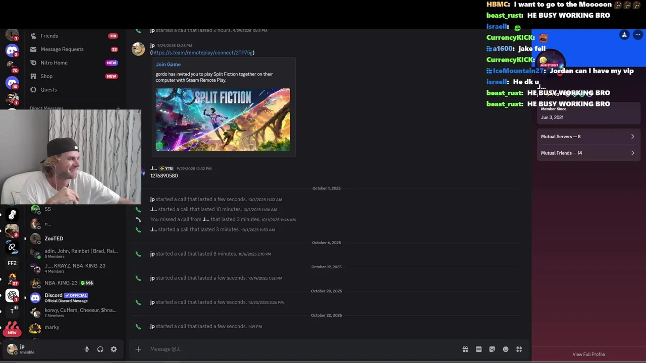Image resolution: width=646 pixels, height=363 pixels.
Task: Toggle microphone mute in user panel
Action: 87,349
